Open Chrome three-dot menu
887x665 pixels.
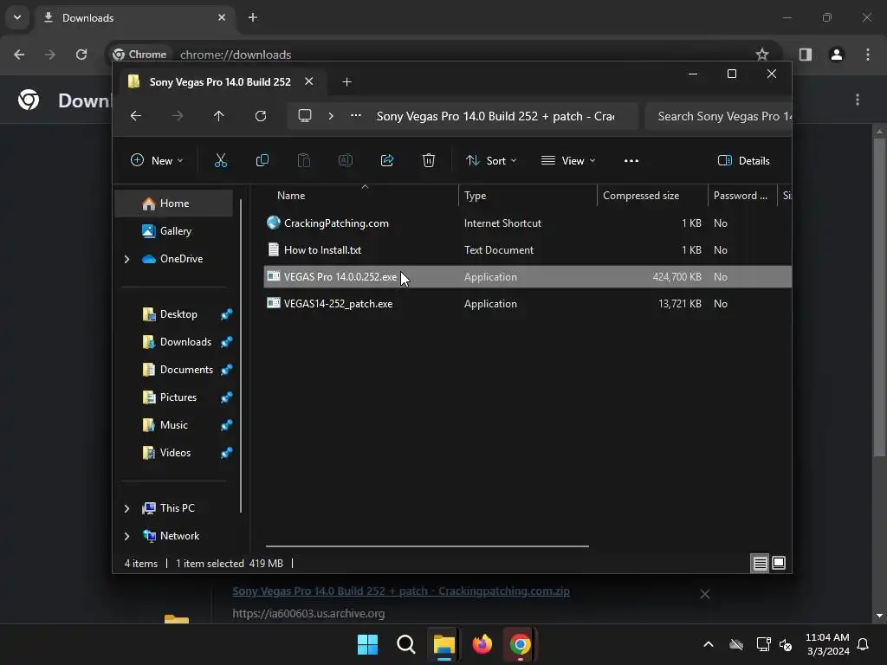click(x=868, y=55)
